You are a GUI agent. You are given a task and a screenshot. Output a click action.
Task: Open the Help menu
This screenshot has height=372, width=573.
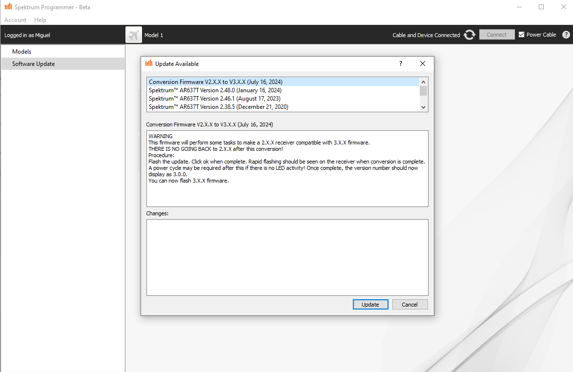[x=41, y=20]
